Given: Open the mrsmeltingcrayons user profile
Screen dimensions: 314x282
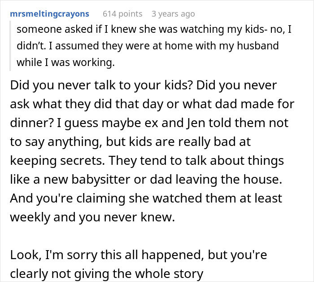Looking at the screenshot, I should [x=49, y=14].
